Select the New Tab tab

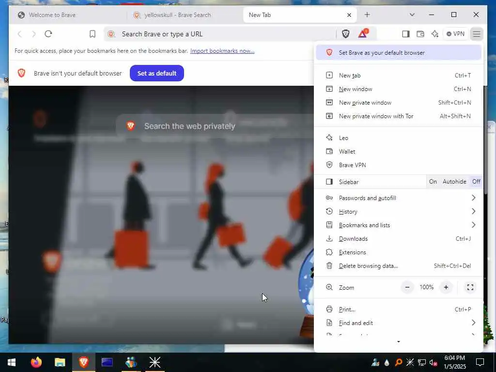click(x=300, y=15)
